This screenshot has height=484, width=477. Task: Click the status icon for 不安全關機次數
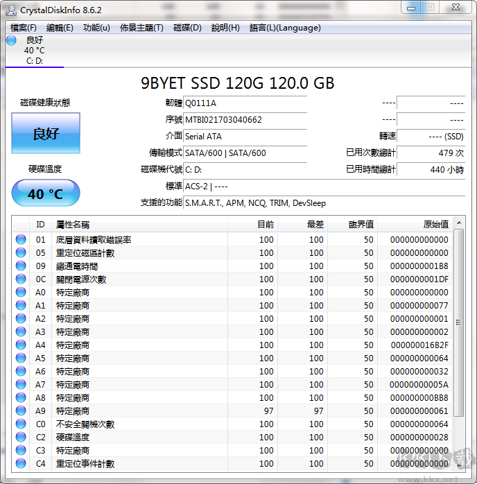[x=21, y=424]
